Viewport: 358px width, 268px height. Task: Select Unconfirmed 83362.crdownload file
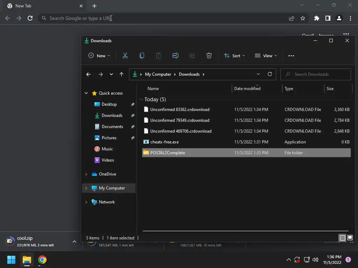246,109
